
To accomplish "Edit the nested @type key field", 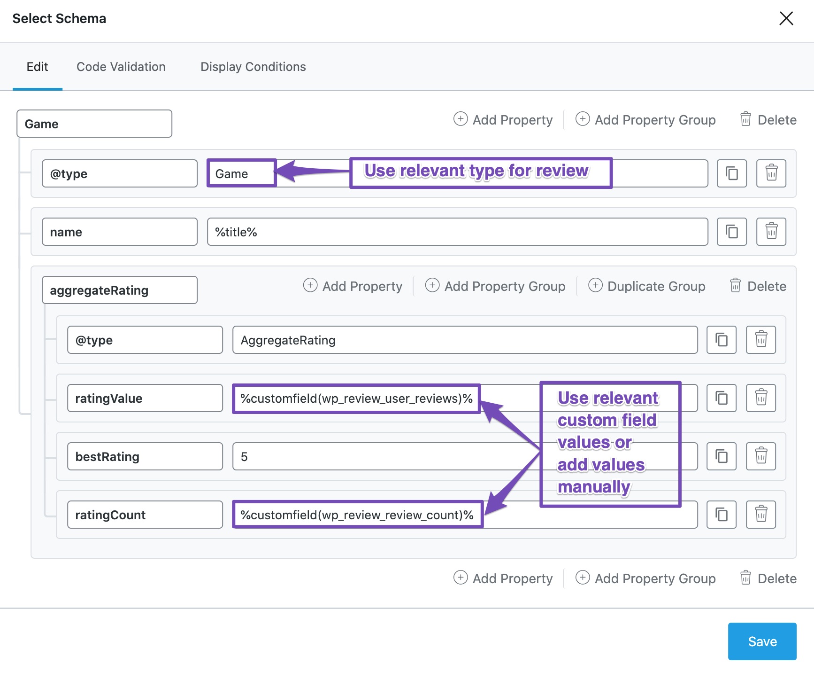I will (x=145, y=340).
